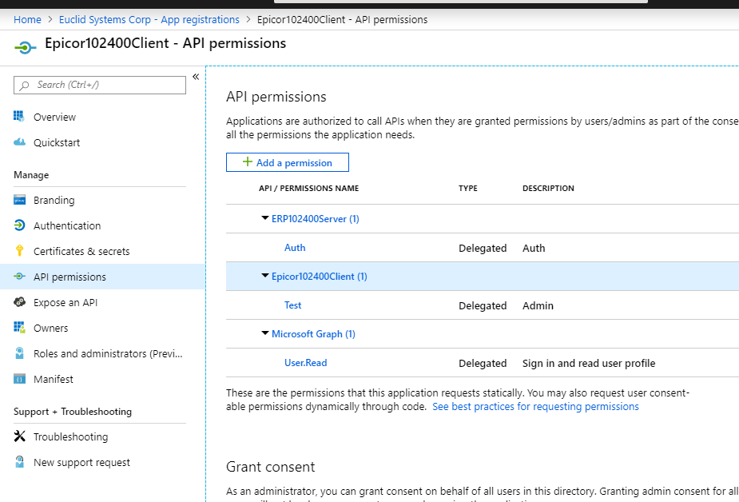Click the Manifest icon in sidebar
Screen dimensions: 739x502
[19, 379]
